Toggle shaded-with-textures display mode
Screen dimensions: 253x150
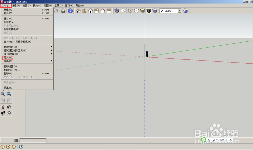coord(149,11)
